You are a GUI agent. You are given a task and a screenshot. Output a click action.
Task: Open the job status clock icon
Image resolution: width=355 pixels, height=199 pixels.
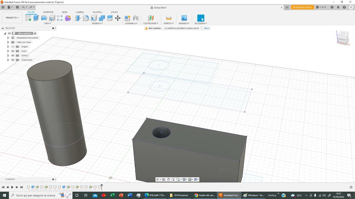tap(332, 7)
